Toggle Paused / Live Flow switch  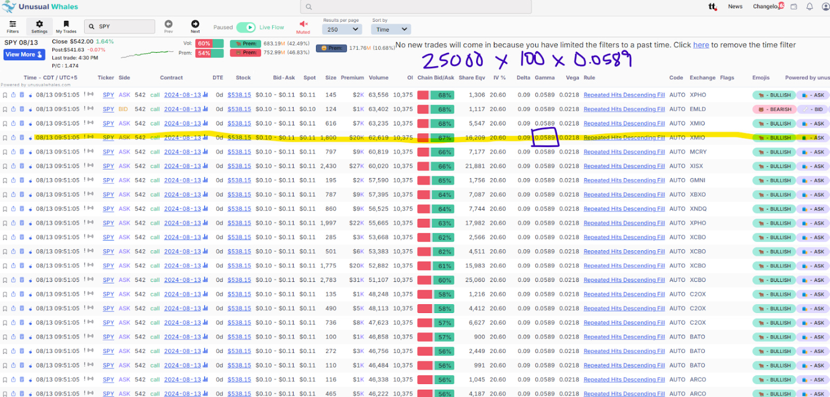[246, 27]
